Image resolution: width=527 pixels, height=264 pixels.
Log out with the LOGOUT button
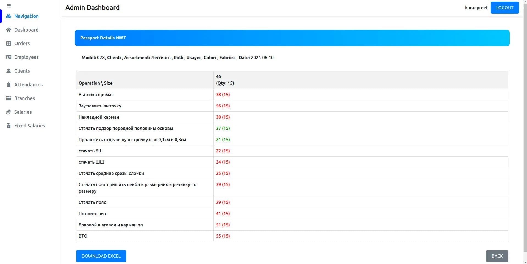pos(504,8)
